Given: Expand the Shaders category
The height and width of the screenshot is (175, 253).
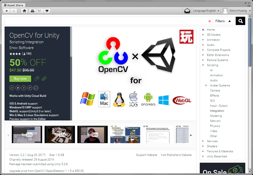Looking at the screenshot, I should (x=203, y=146).
